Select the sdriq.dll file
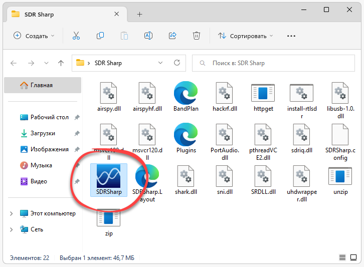Viewport: 364px width, 267px height. click(x=301, y=138)
